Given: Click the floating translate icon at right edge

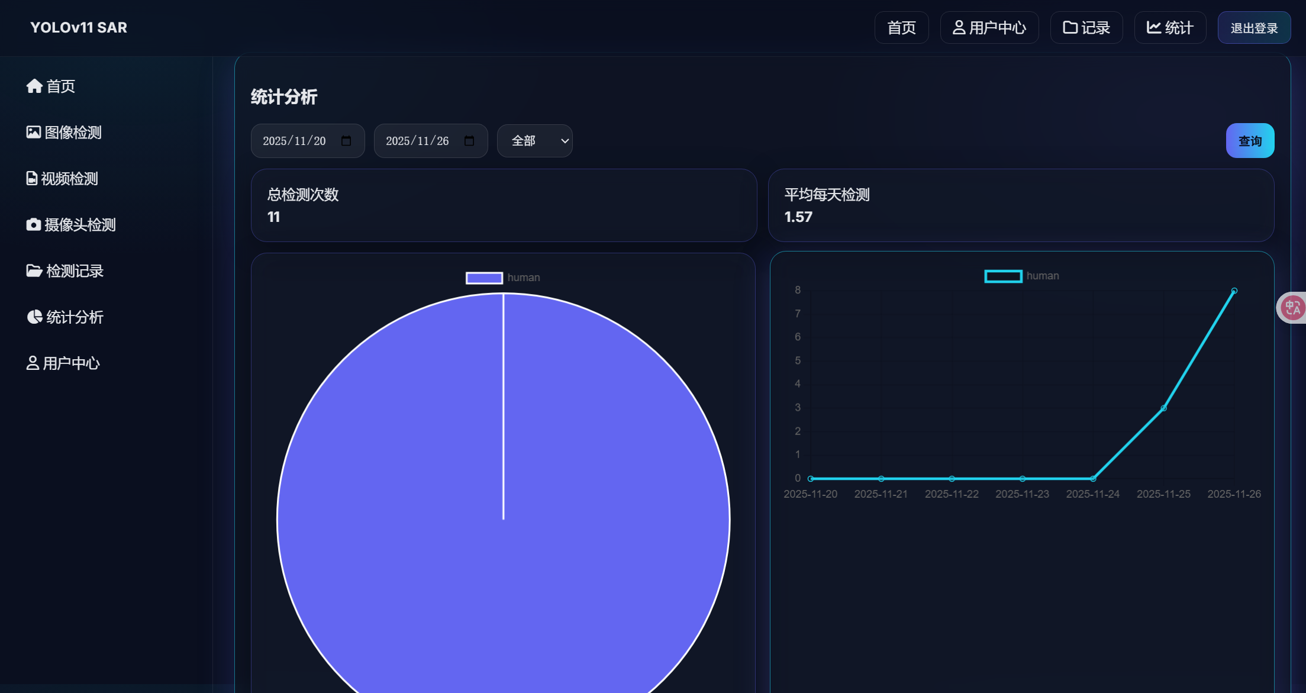Looking at the screenshot, I should (1292, 308).
